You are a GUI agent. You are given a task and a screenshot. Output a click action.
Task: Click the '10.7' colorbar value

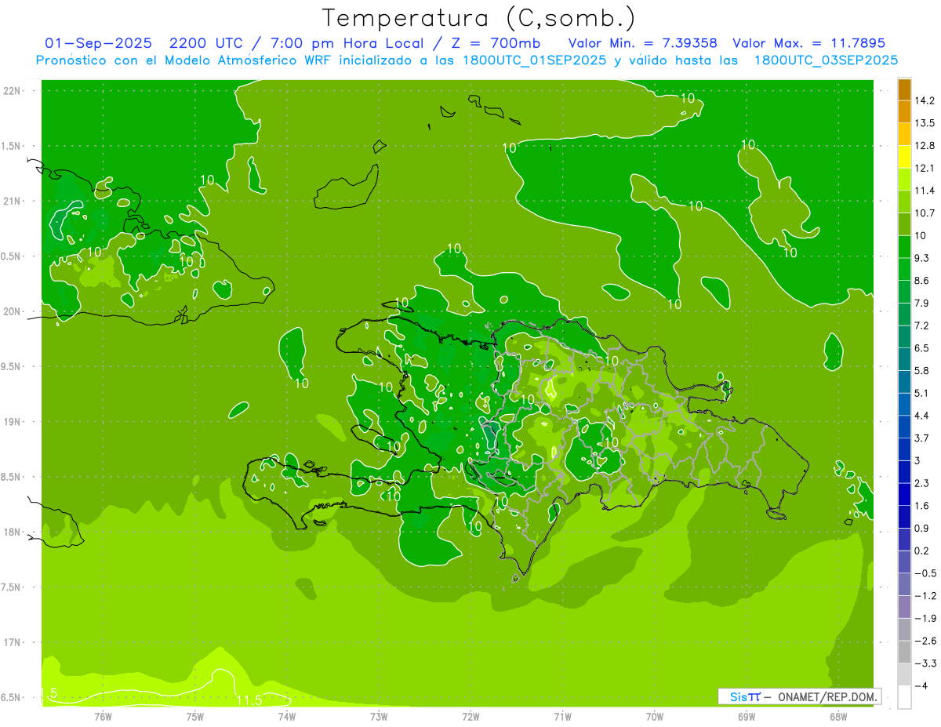[x=925, y=213]
